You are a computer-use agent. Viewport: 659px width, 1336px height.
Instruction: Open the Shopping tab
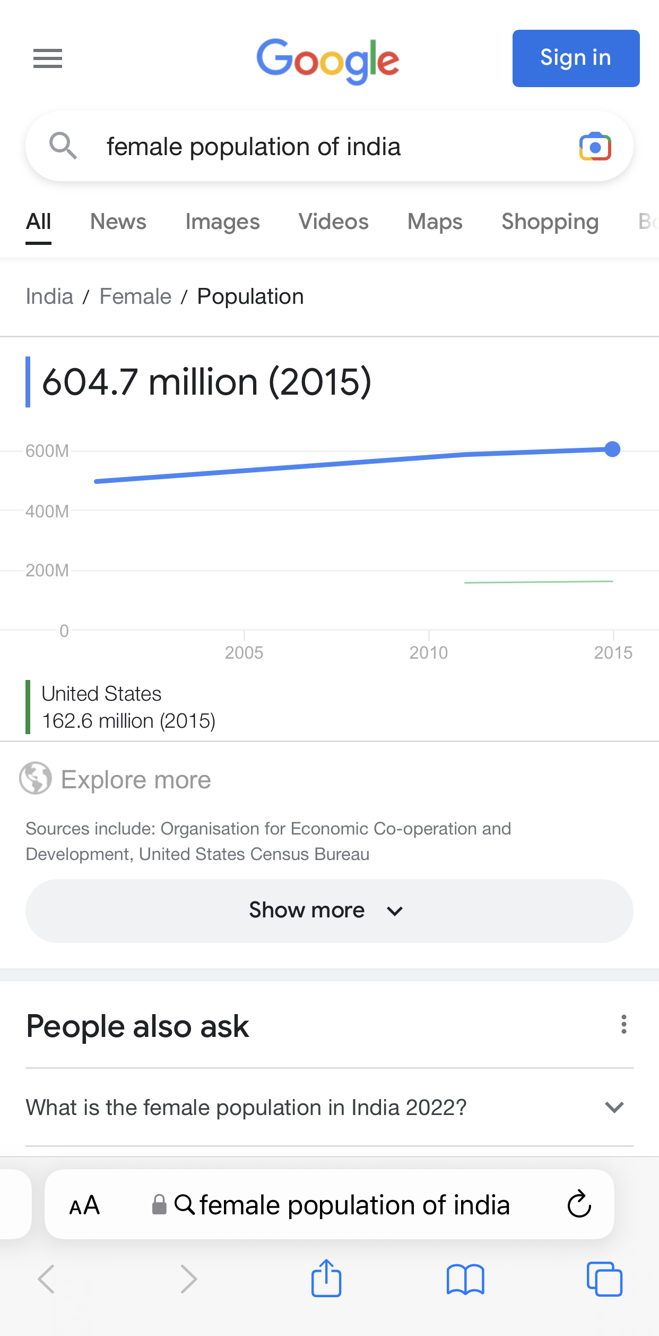pyautogui.click(x=550, y=222)
